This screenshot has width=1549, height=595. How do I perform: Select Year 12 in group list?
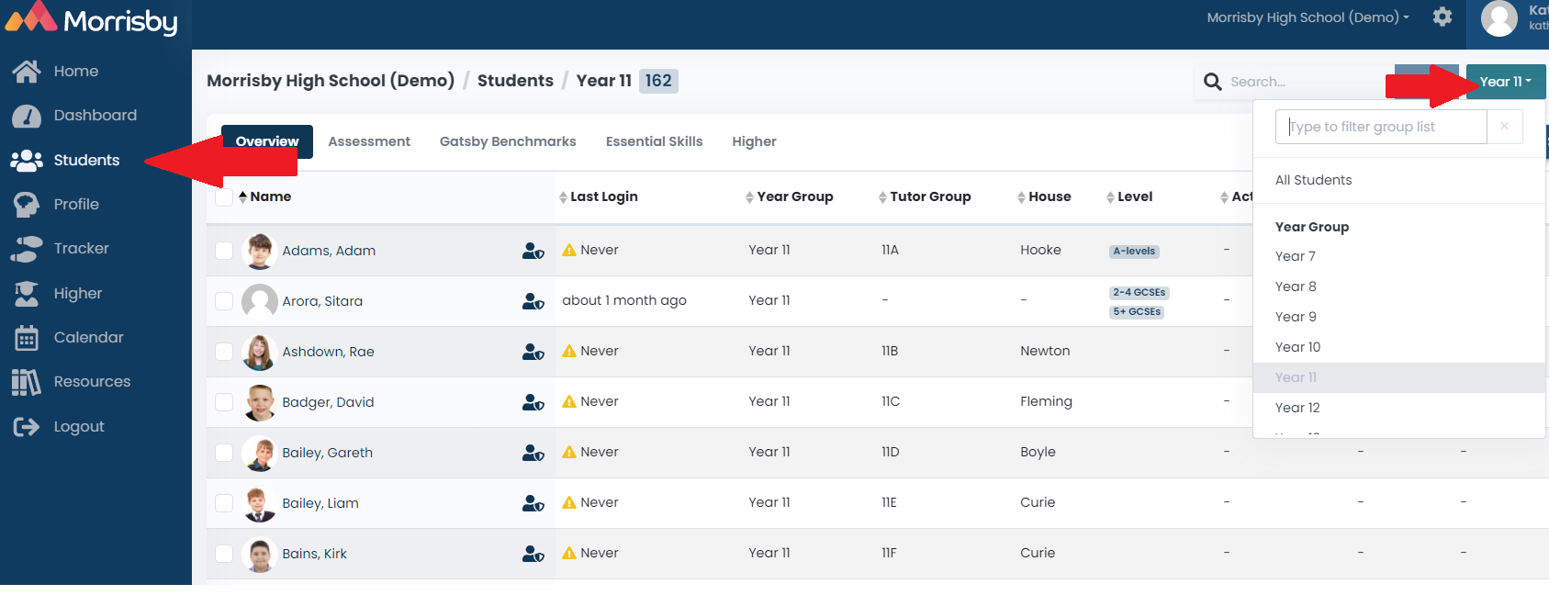pos(1399,408)
